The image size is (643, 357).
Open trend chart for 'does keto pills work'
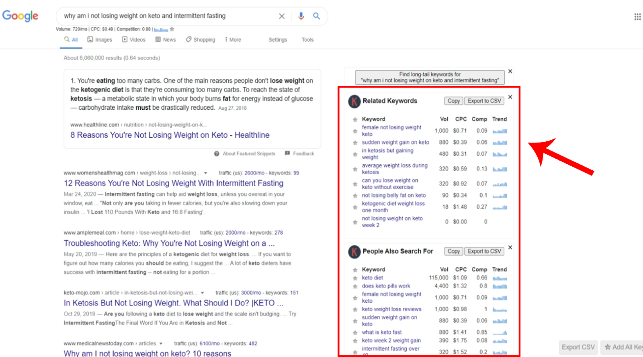tap(500, 286)
